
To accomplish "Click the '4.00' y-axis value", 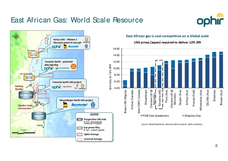I will tap(117, 88).
